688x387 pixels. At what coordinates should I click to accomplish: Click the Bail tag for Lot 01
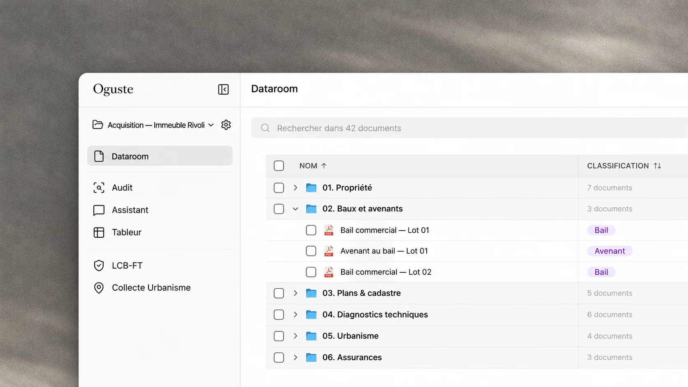tap(601, 230)
